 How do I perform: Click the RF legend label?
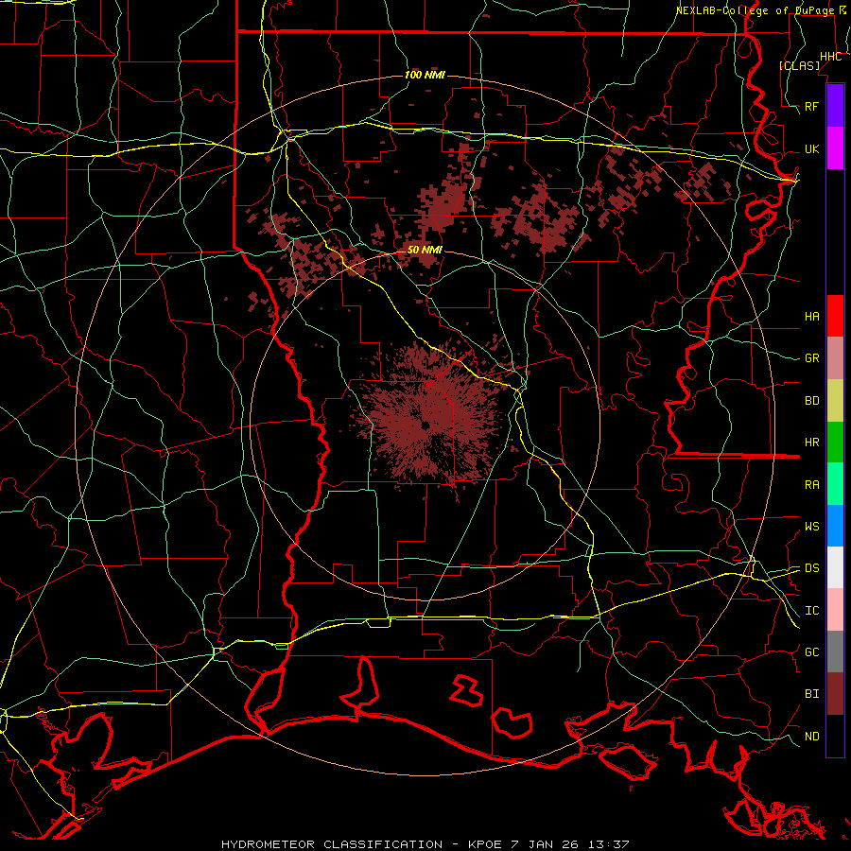pyautogui.click(x=812, y=106)
